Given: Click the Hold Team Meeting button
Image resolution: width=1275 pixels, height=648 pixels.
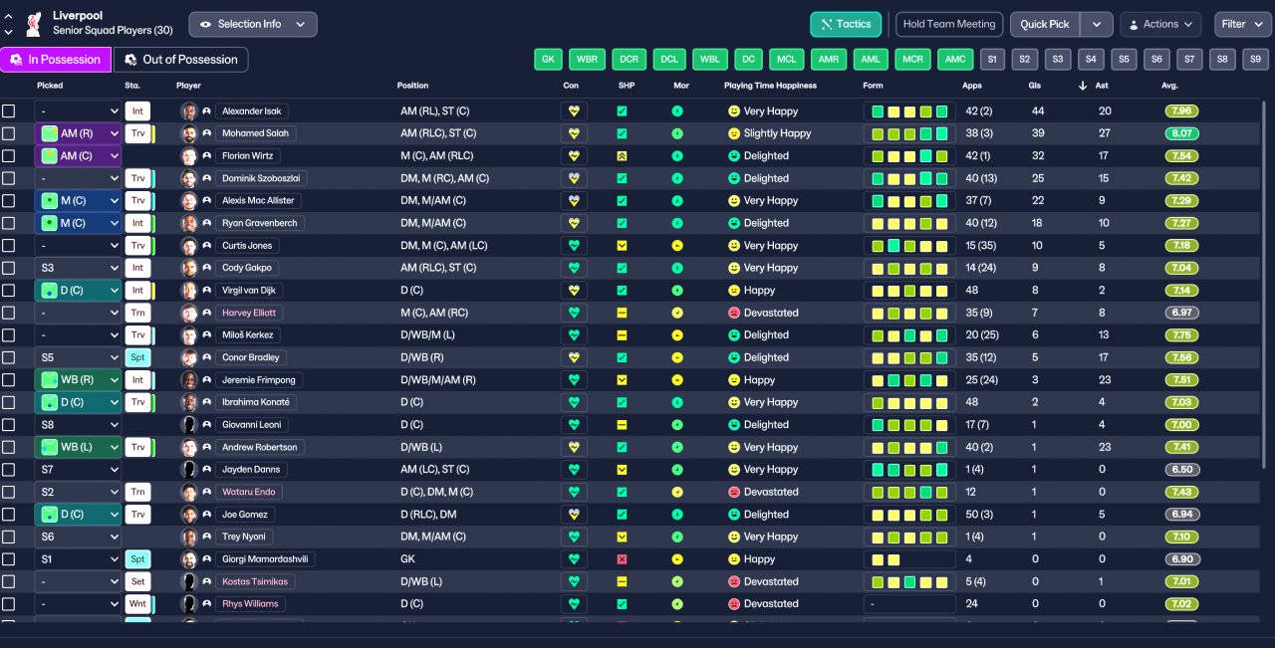Looking at the screenshot, I should pyautogui.click(x=949, y=24).
